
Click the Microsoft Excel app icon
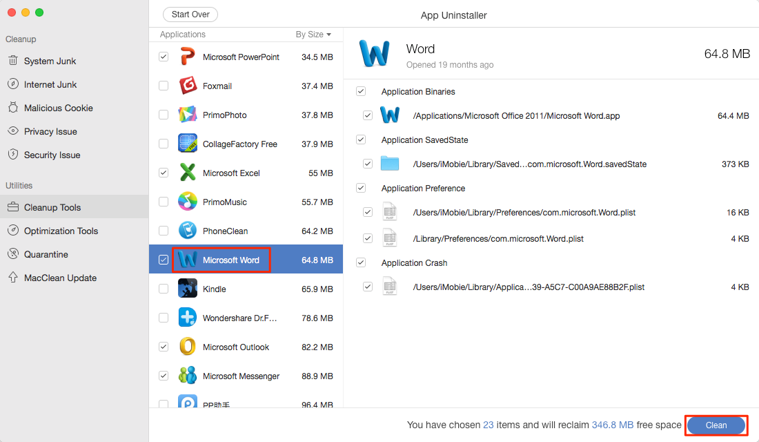187,173
